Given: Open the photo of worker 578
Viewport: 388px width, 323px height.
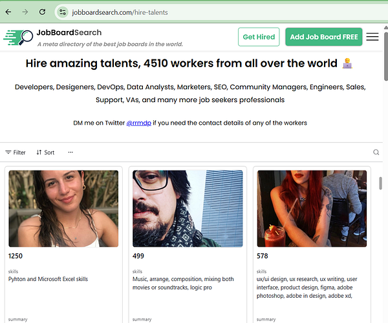Looking at the screenshot, I should point(312,208).
